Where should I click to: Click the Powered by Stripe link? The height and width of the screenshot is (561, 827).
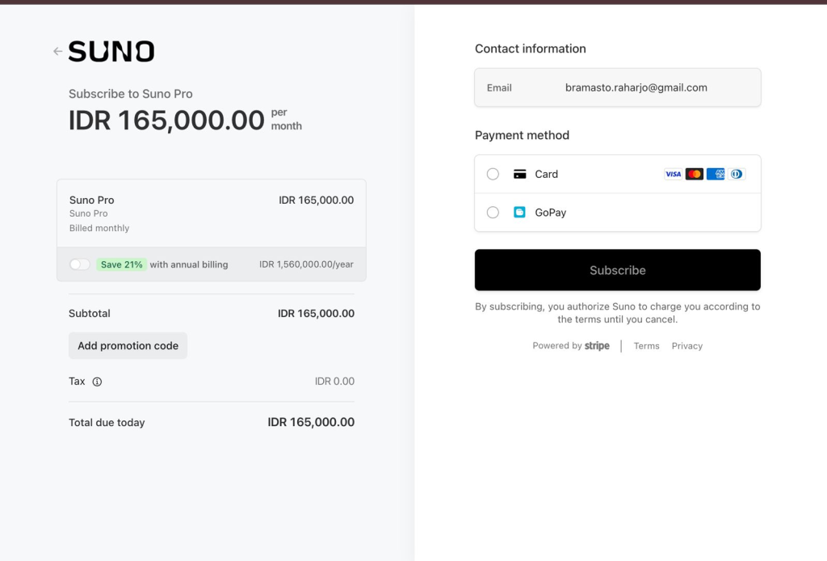click(x=571, y=346)
